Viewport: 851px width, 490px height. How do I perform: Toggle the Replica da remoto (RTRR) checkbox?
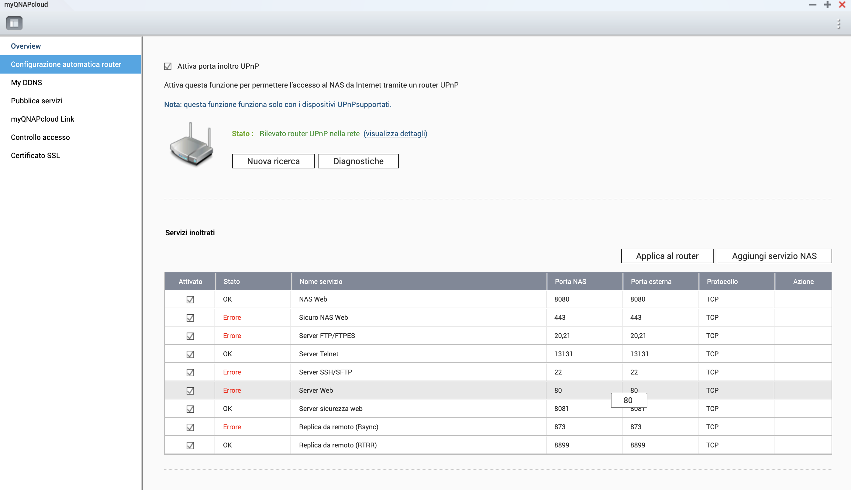point(190,445)
